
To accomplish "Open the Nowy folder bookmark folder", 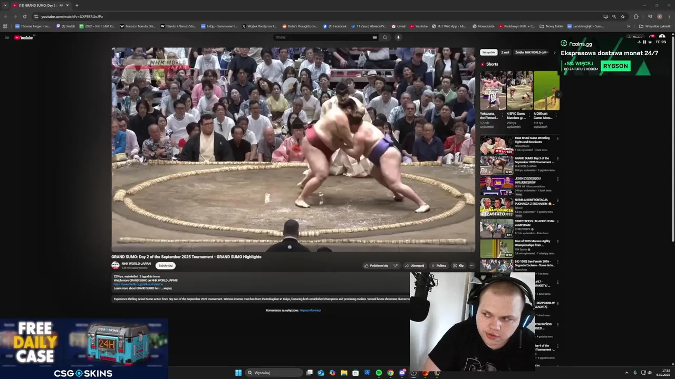I will 551,26.
